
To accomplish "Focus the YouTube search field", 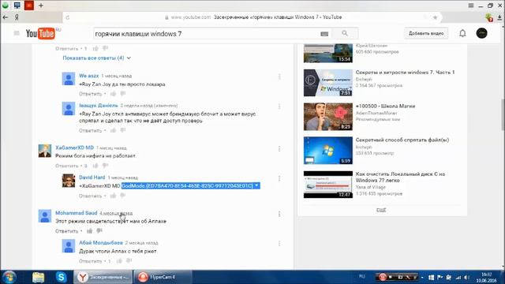I will coord(206,33).
